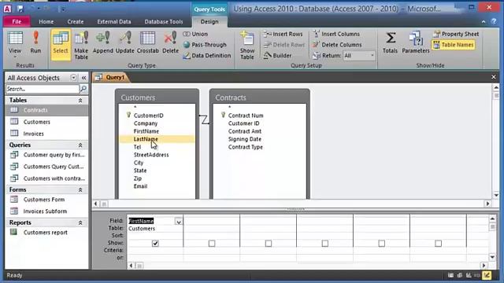Screen dimensions: 504x283
Task: Toggle Totals row in the query
Action: [391, 42]
